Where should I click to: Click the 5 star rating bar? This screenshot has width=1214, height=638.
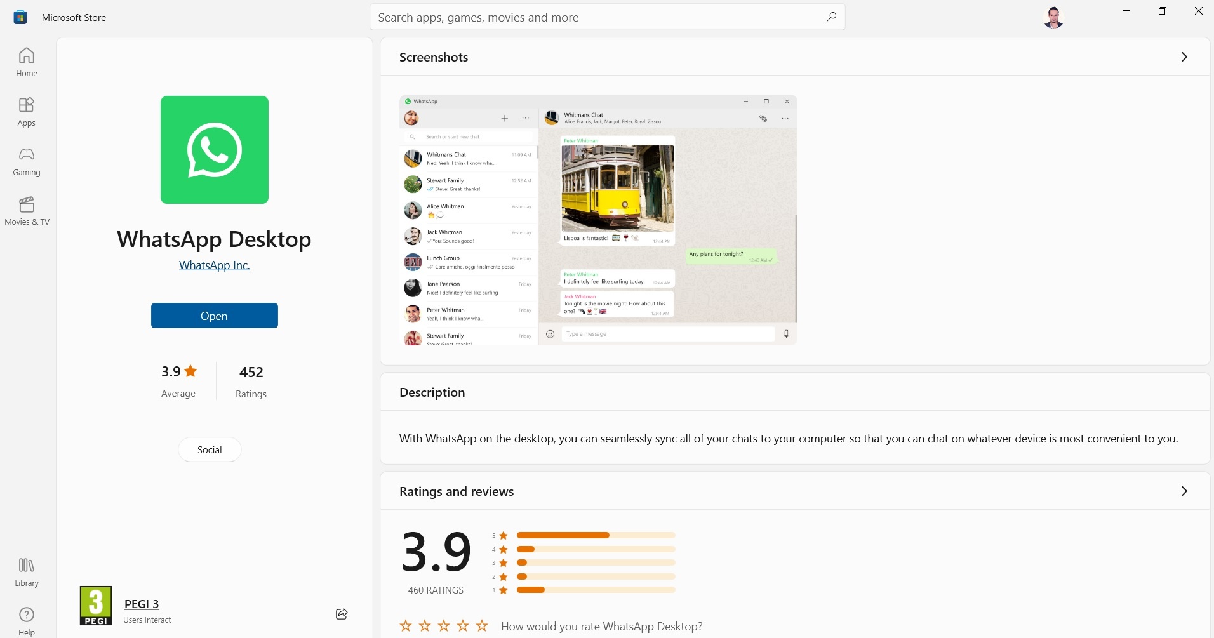tap(596, 535)
